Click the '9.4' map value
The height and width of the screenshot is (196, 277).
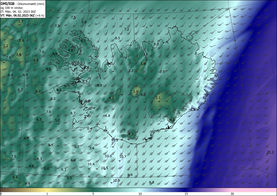[x=89, y=129]
